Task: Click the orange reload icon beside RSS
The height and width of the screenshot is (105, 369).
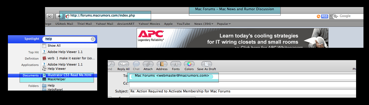Action: 319,16
